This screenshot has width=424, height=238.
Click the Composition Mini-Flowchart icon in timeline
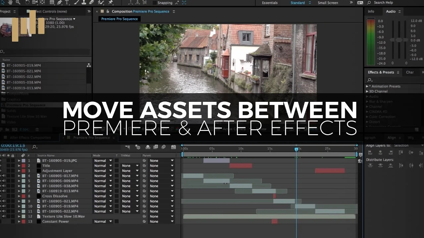pos(128,147)
